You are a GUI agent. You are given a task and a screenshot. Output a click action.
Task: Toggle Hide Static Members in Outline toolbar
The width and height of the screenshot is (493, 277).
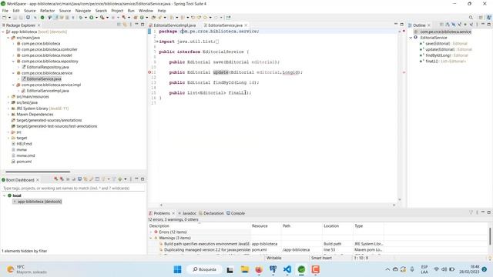click(x=459, y=25)
